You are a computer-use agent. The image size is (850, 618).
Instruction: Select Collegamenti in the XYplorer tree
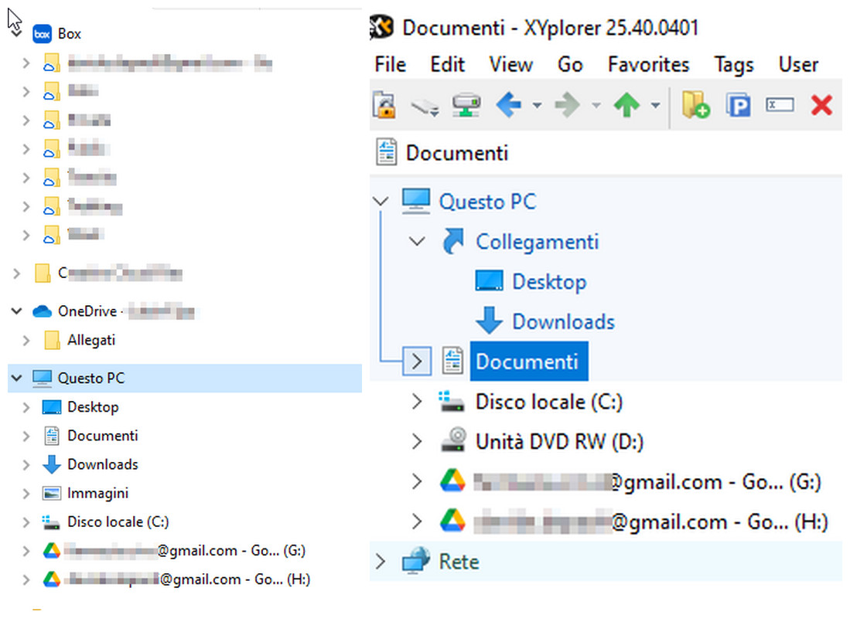(537, 242)
